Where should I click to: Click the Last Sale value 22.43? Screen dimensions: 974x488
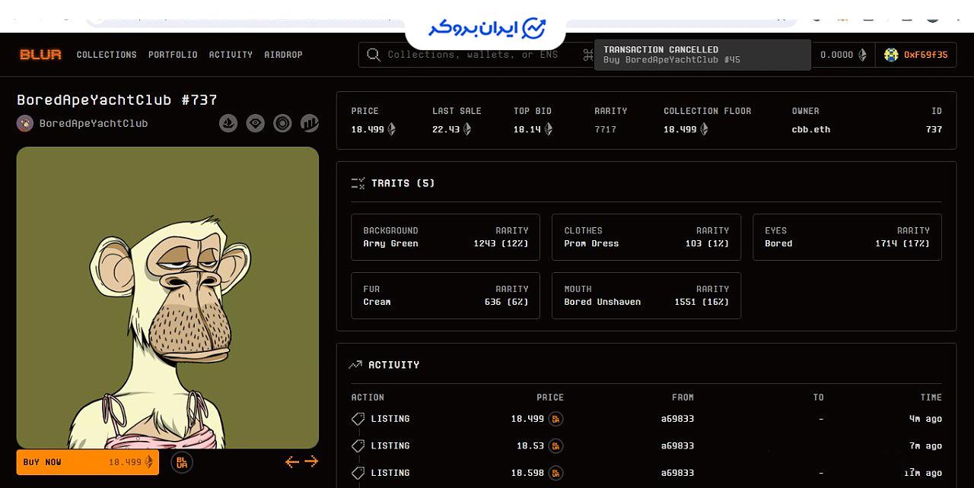click(446, 129)
